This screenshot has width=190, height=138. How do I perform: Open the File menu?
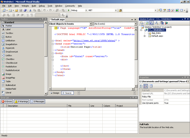(4, 6)
